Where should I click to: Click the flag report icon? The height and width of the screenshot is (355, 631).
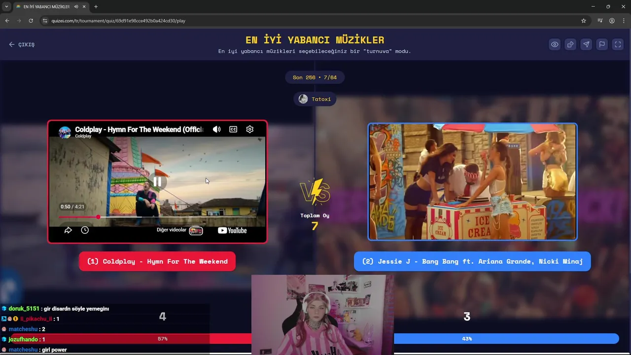(x=602, y=44)
